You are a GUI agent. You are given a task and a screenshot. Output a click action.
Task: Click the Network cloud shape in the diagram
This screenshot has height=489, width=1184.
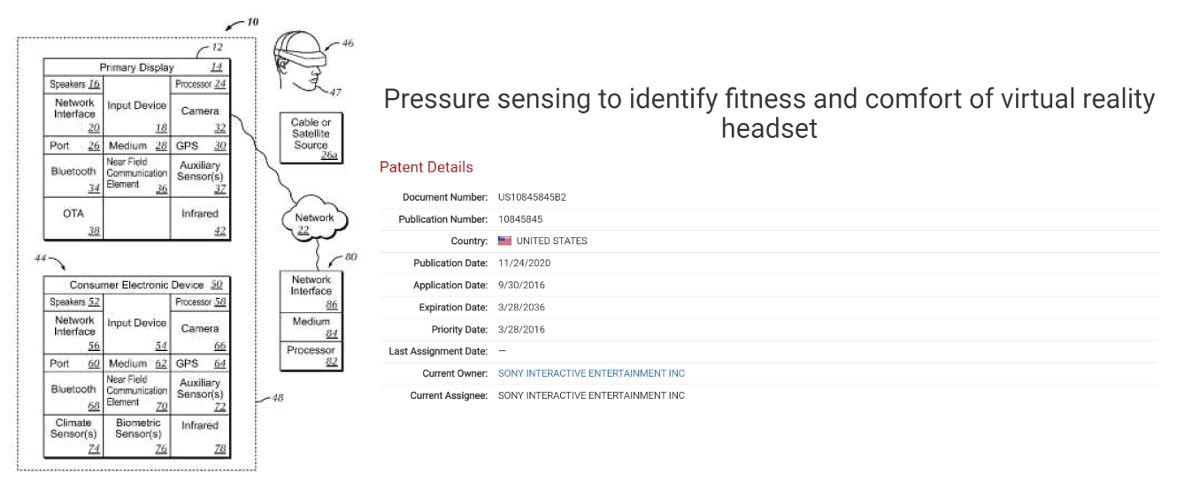tap(314, 222)
